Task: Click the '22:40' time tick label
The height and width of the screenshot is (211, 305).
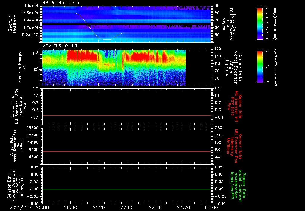Action: pyautogui.click(x=155, y=207)
